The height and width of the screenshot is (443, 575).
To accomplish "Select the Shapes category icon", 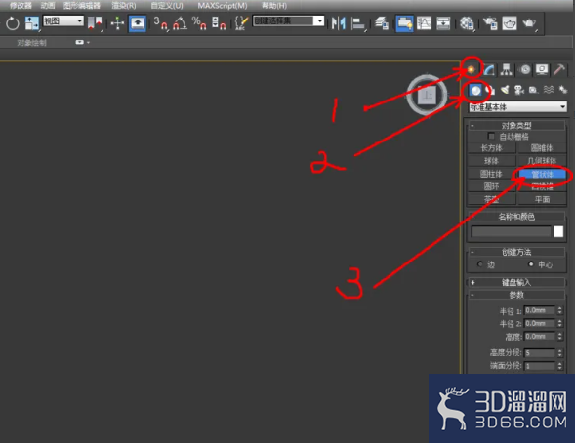I will pyautogui.click(x=490, y=90).
